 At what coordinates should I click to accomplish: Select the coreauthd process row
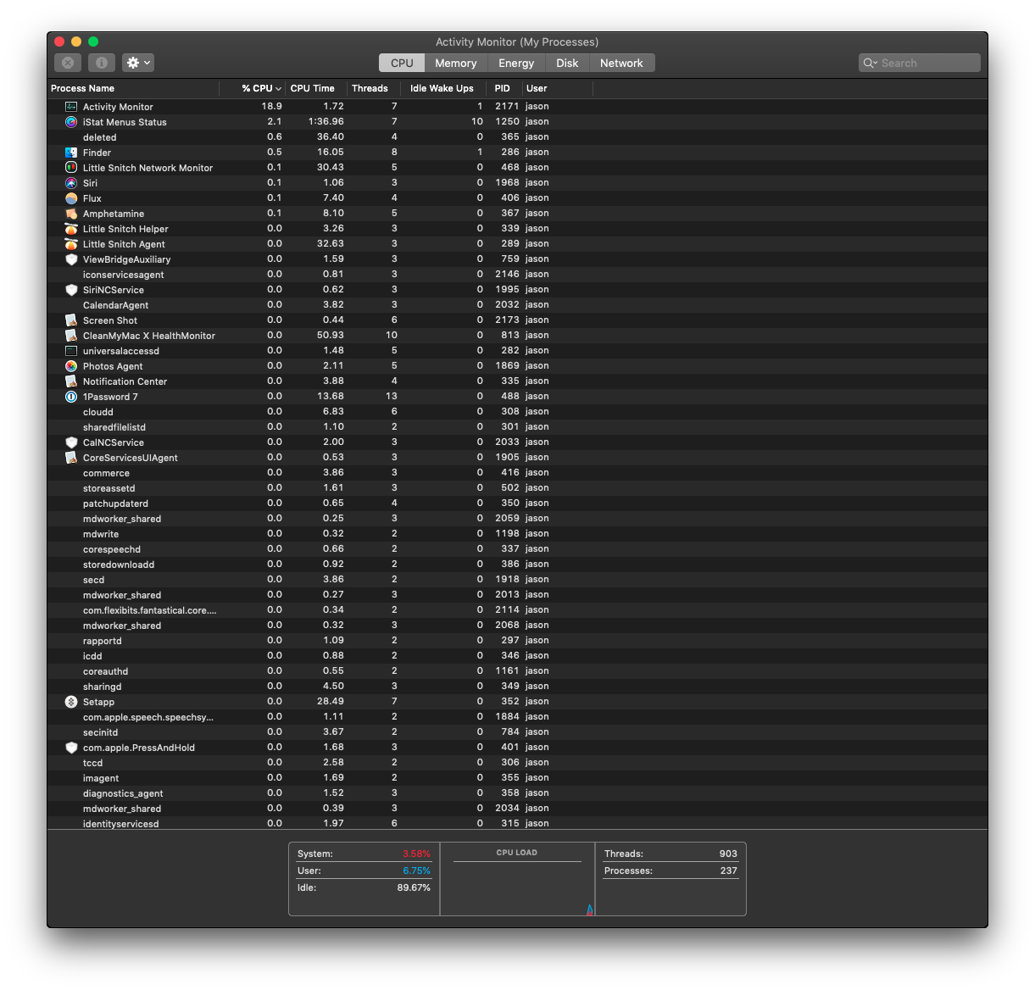click(517, 671)
